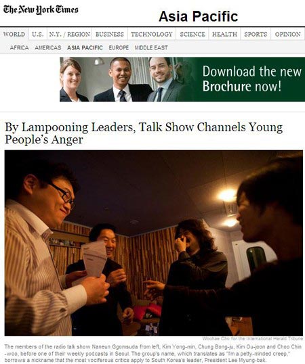Screen dimensions: 305x364
Task: Open the Opinion section
Action: coord(288,34)
